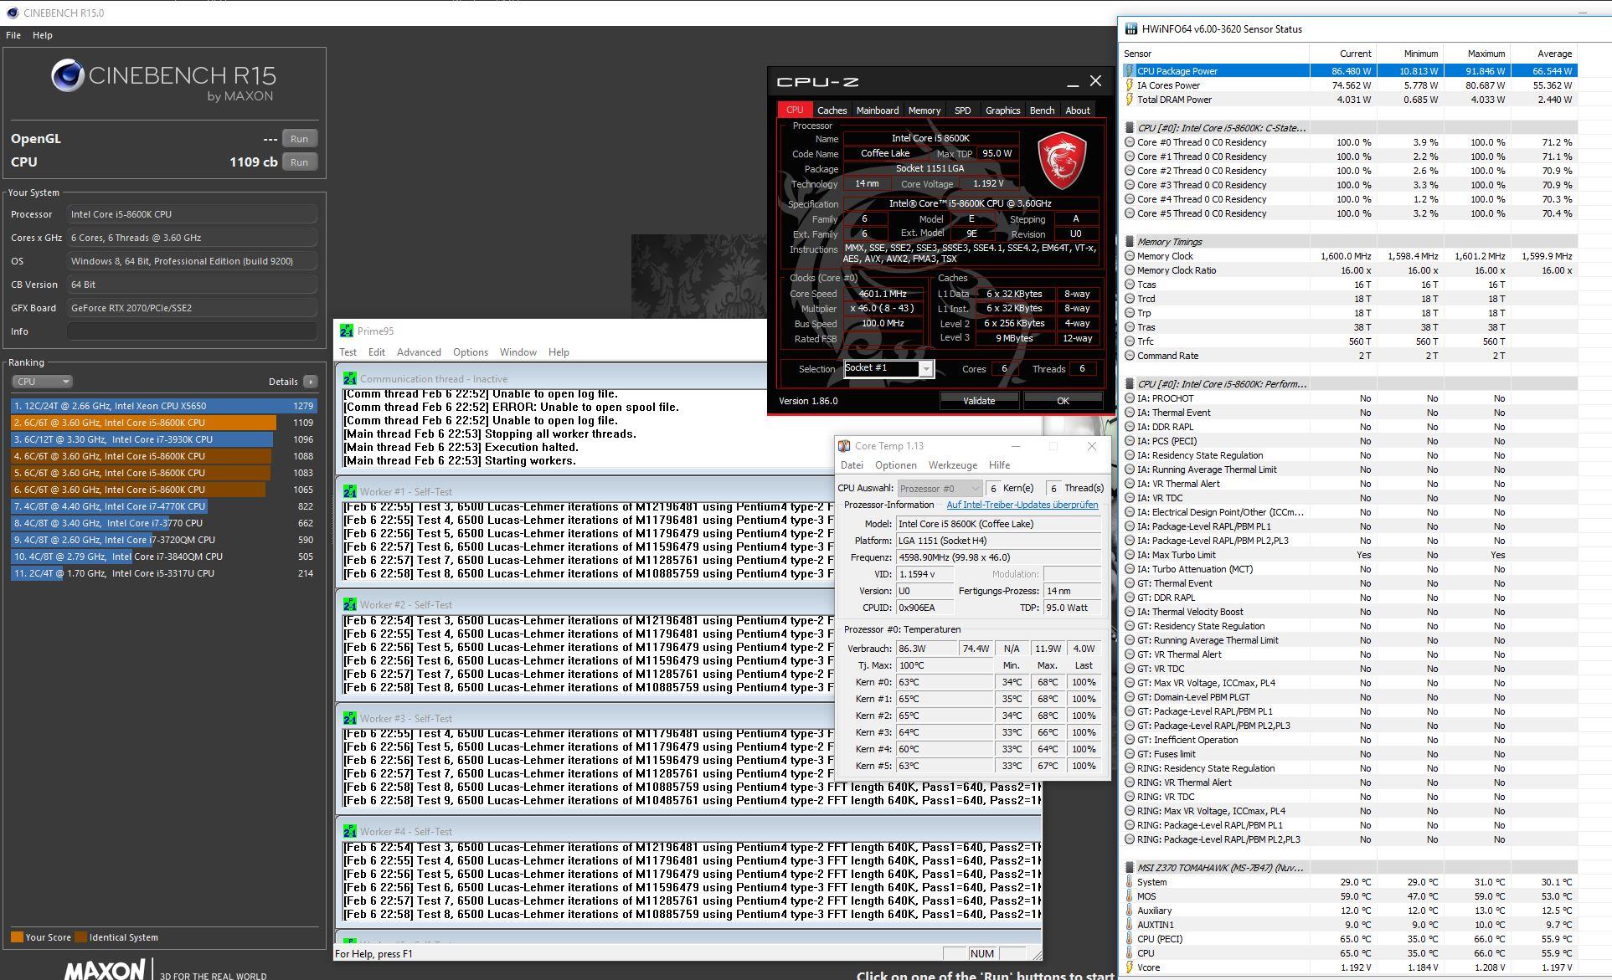Click CPU (PECI) thermometer icon
Image resolution: width=1612 pixels, height=980 pixels.
1130,939
